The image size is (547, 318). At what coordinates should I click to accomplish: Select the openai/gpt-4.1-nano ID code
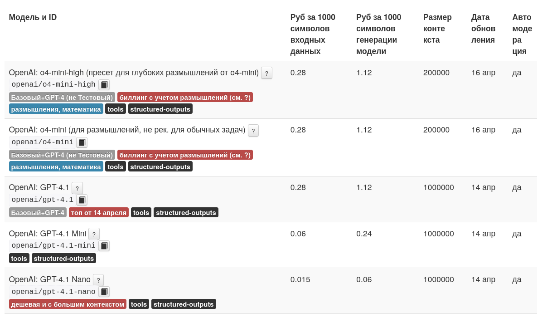(x=53, y=291)
